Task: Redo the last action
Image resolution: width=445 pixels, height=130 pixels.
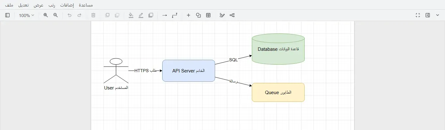Action: [x=79, y=15]
